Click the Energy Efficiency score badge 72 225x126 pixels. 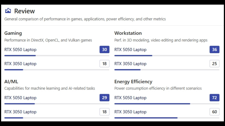pyautogui.click(x=215, y=97)
